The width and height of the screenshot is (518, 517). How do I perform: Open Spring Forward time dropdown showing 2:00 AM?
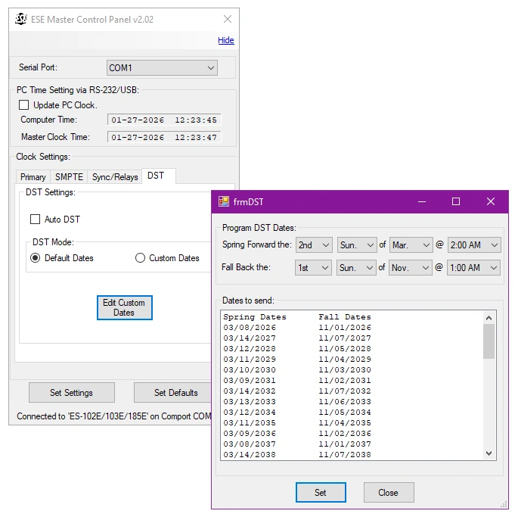pos(474,244)
